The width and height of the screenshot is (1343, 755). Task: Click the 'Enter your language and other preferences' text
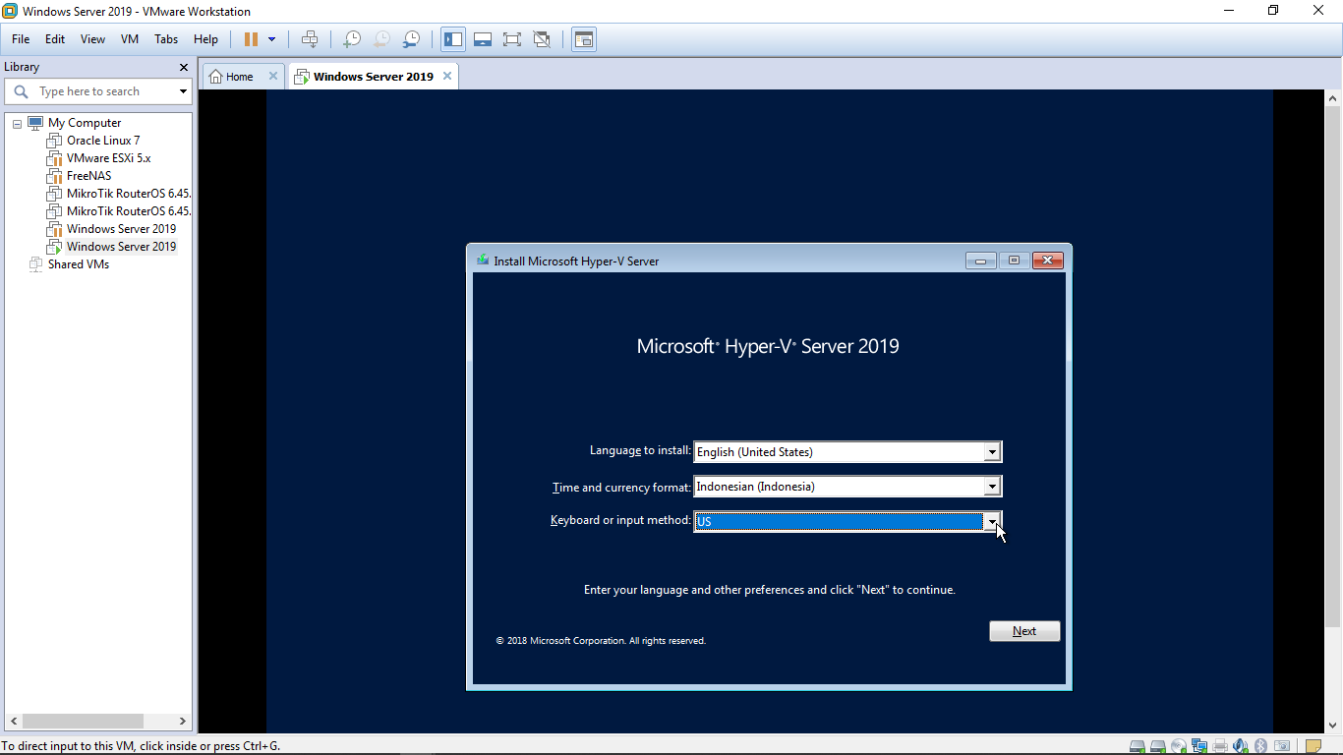click(770, 590)
